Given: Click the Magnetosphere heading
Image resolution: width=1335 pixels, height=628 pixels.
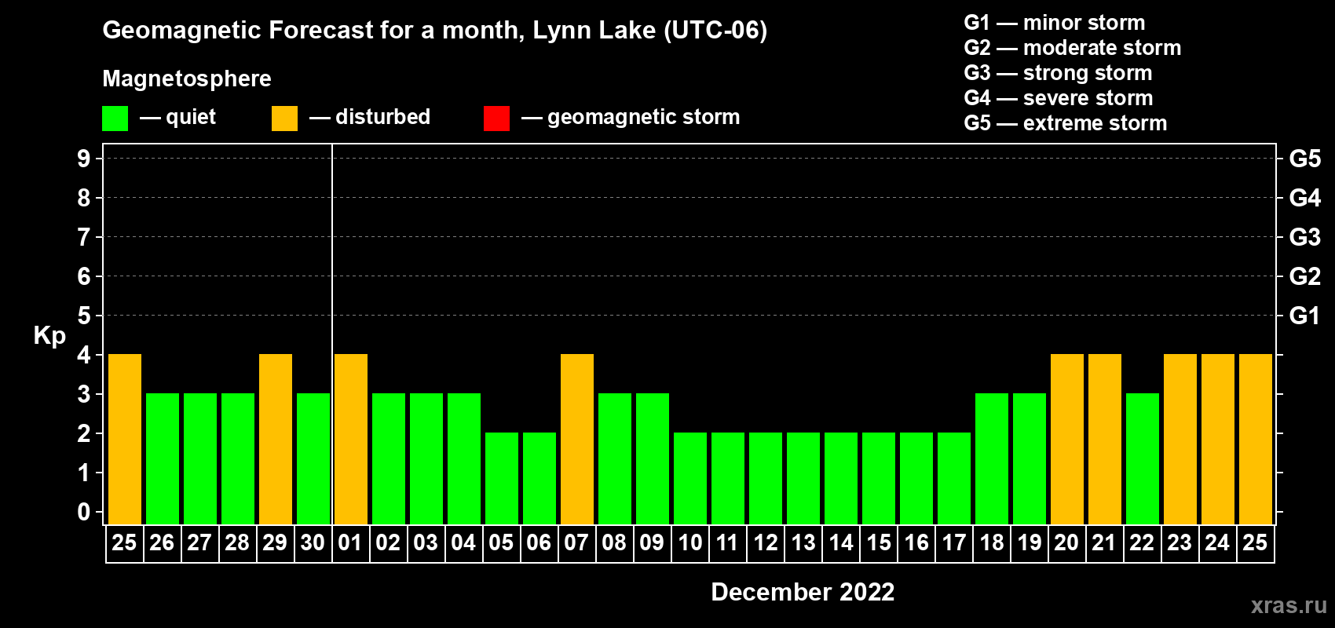Looking at the screenshot, I should pyautogui.click(x=187, y=79).
